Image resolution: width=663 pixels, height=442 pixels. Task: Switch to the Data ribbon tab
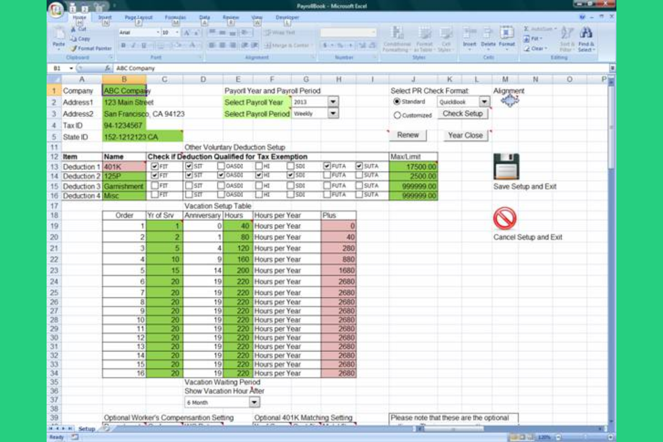pos(204,17)
